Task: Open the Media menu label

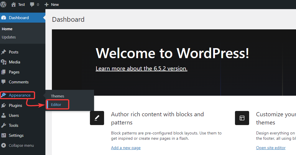Action: pyautogui.click(x=14, y=62)
